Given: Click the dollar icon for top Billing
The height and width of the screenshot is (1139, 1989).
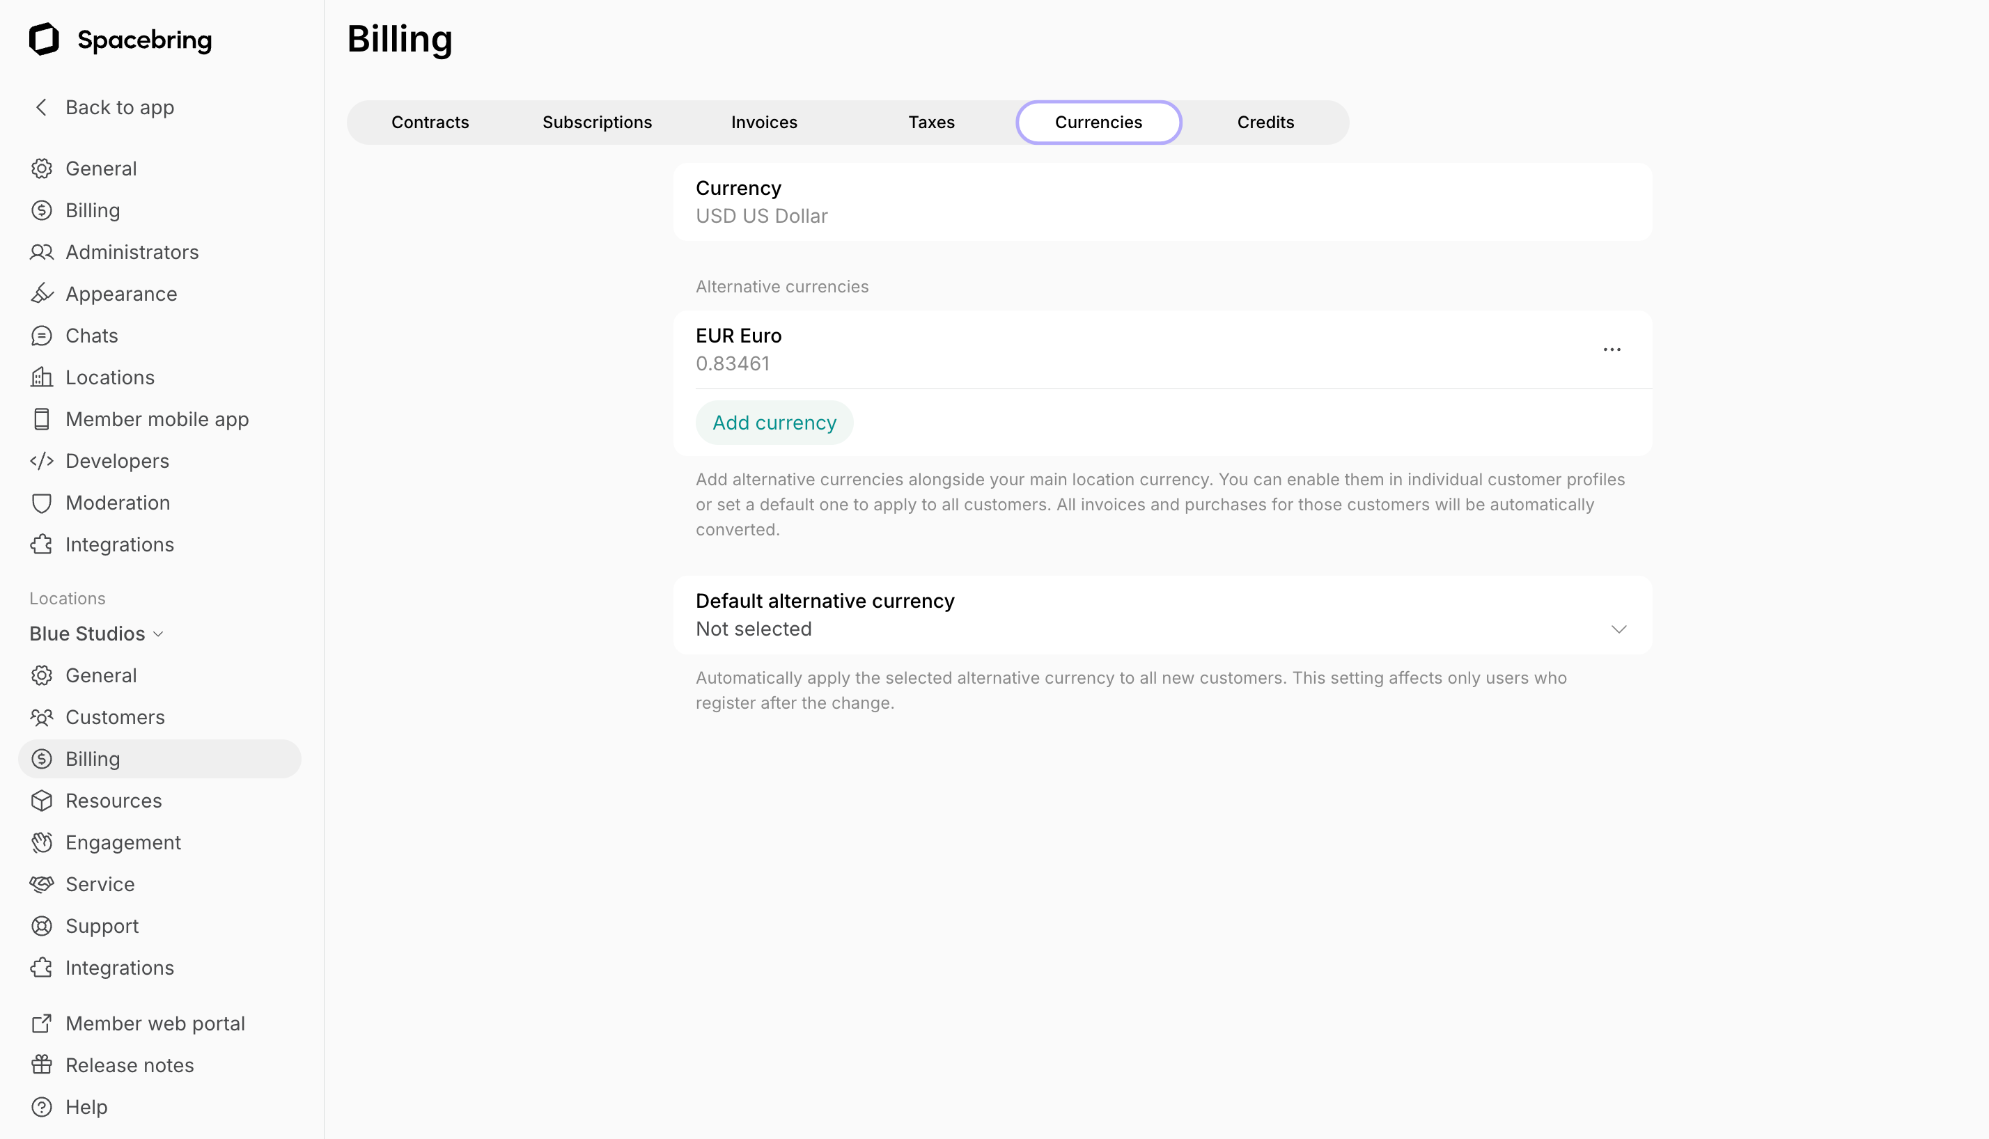Looking at the screenshot, I should click(x=42, y=210).
